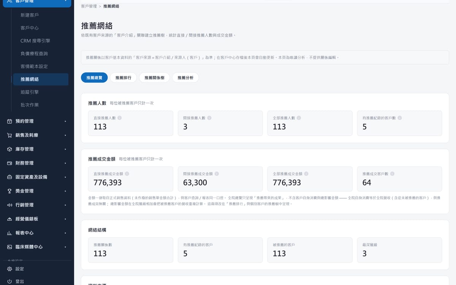456x285 pixels.
Task: Open 客情範本設定 in sidebar
Action: coord(40,66)
